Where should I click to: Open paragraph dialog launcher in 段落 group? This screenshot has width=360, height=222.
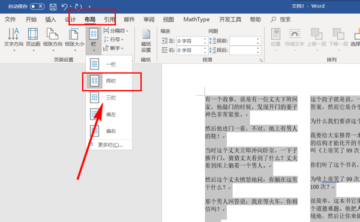coord(261,60)
